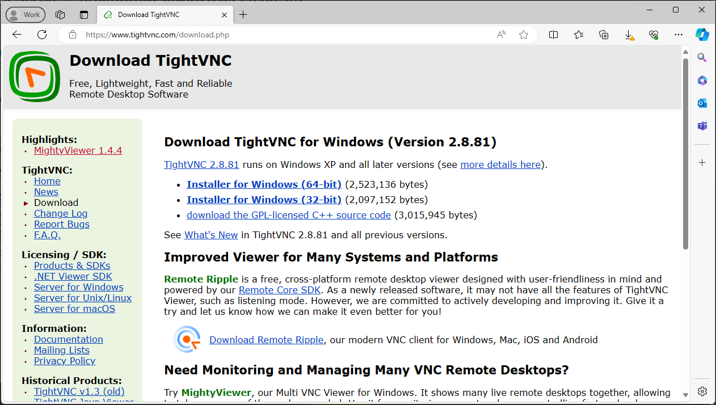Open Server for Unix/Linux link
This screenshot has height=405, width=716.
pos(83,298)
